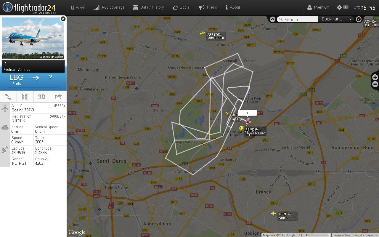This screenshot has height=237, width=379.
Task: Open the flight route view icon
Action: click(x=8, y=97)
